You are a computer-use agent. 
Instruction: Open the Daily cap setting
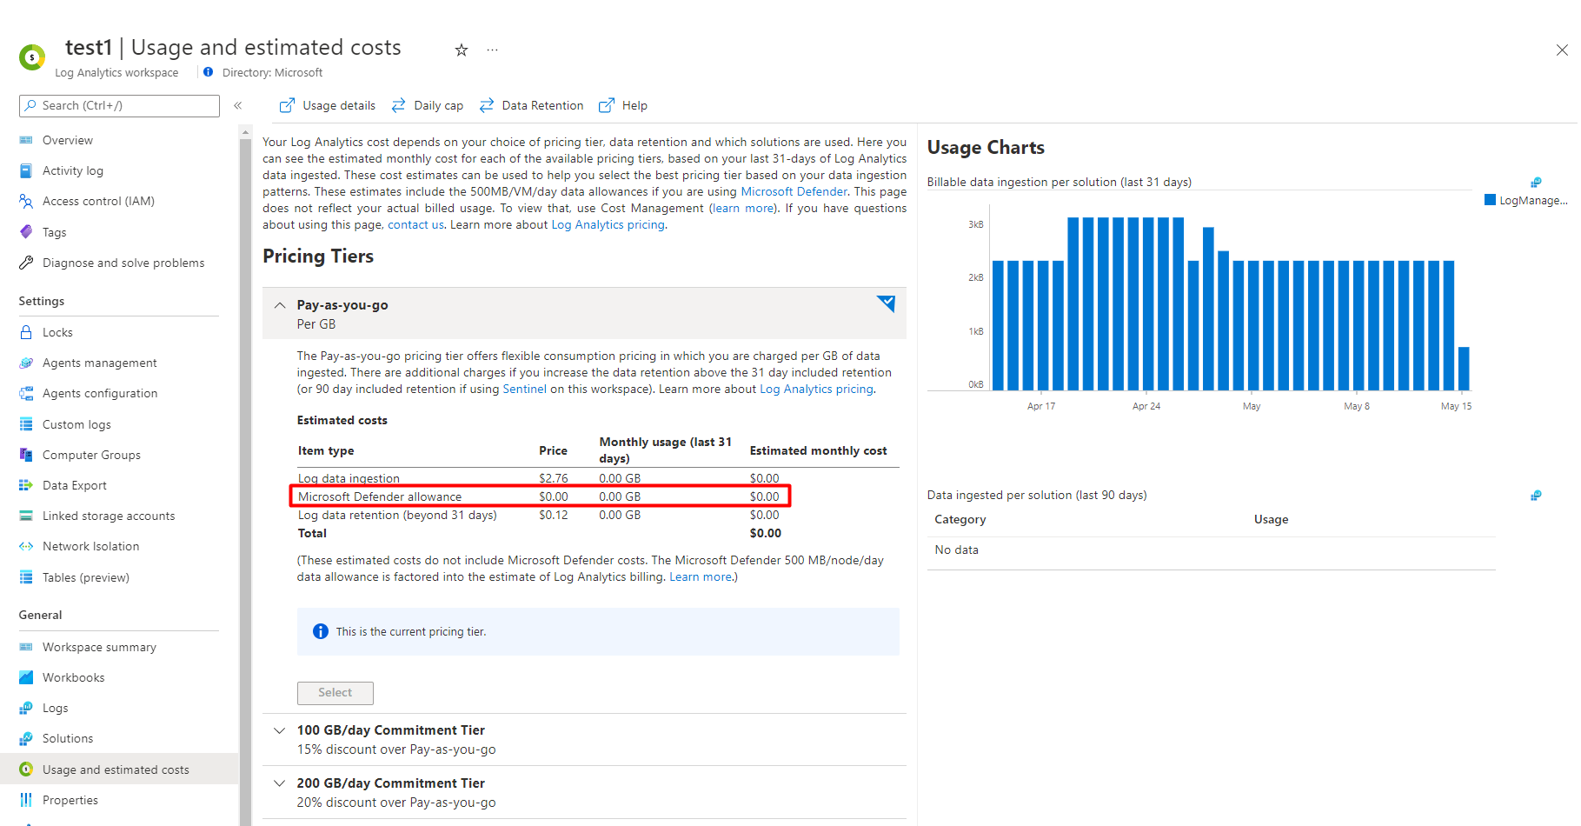[x=427, y=105]
